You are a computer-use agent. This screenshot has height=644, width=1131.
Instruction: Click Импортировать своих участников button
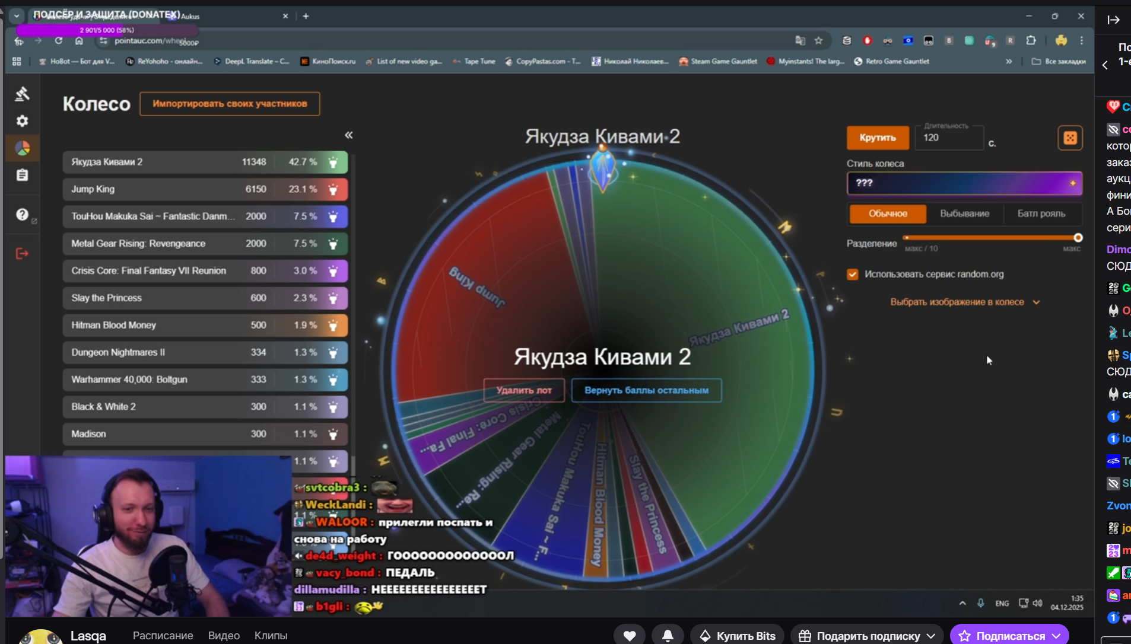(x=230, y=104)
